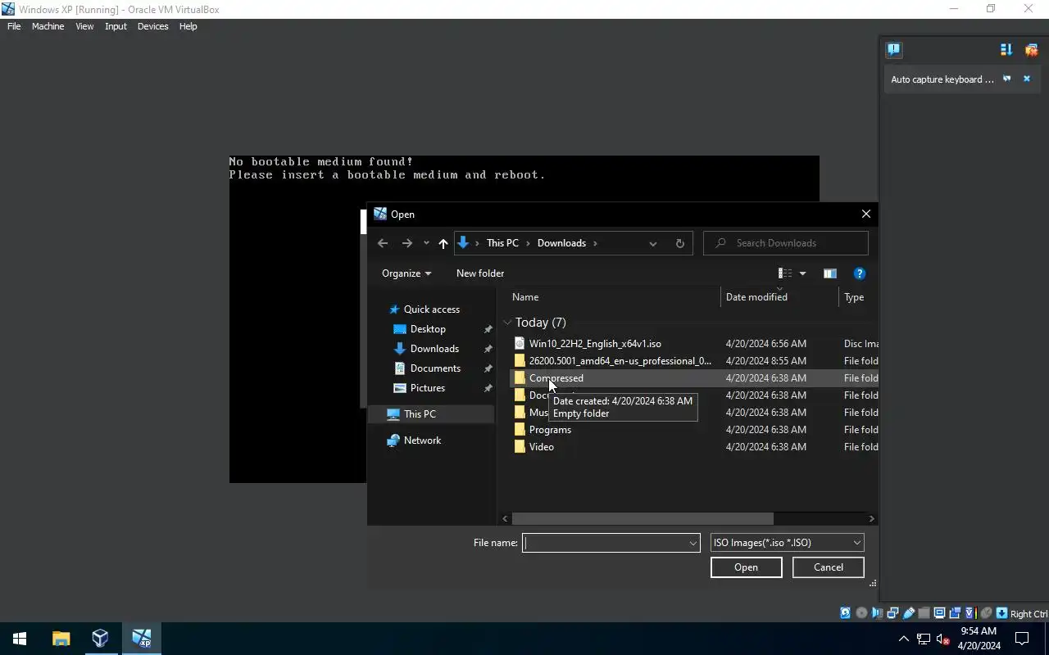
Task: Click the horizontal scrollbar in file list
Action: point(643,518)
